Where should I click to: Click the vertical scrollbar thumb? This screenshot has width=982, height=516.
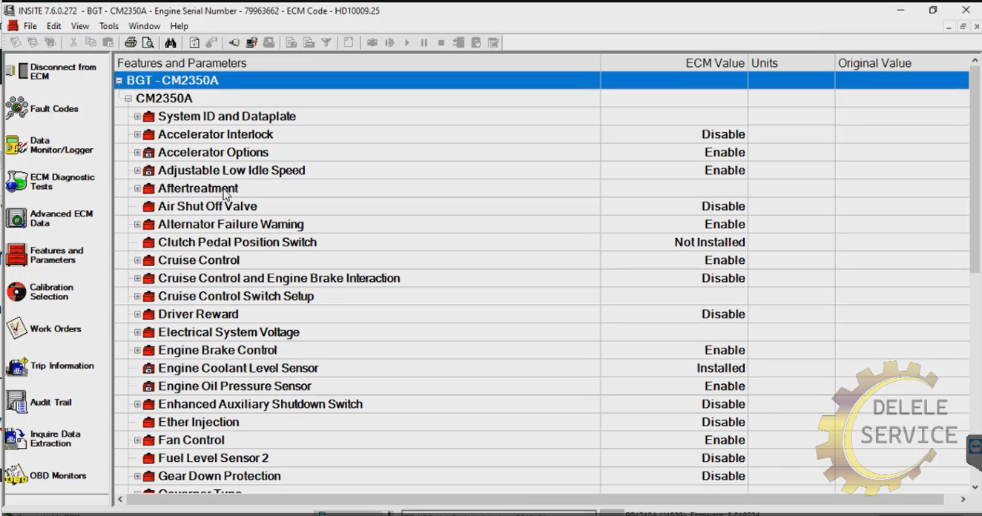click(x=975, y=171)
